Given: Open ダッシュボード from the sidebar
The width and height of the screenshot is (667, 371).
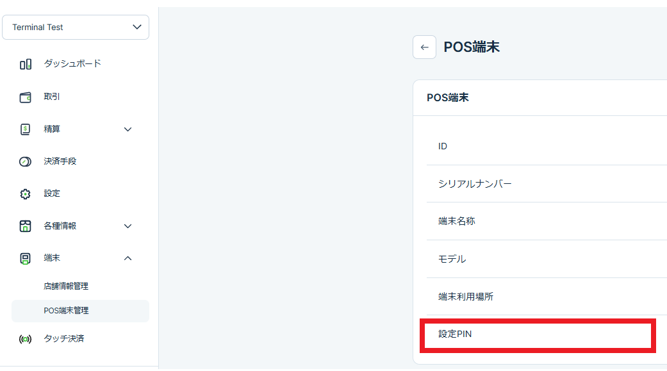Looking at the screenshot, I should (x=72, y=63).
